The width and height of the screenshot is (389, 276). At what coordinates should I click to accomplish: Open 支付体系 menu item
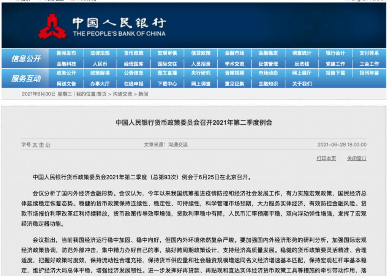369,53
